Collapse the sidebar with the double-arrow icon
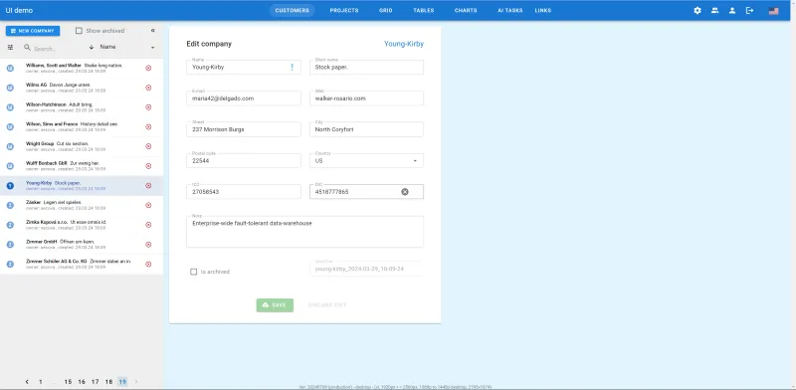796x390 pixels. tap(153, 31)
